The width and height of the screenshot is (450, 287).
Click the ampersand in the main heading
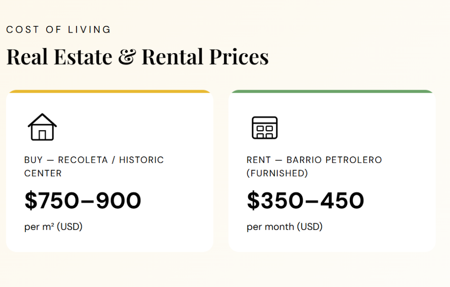(x=127, y=57)
